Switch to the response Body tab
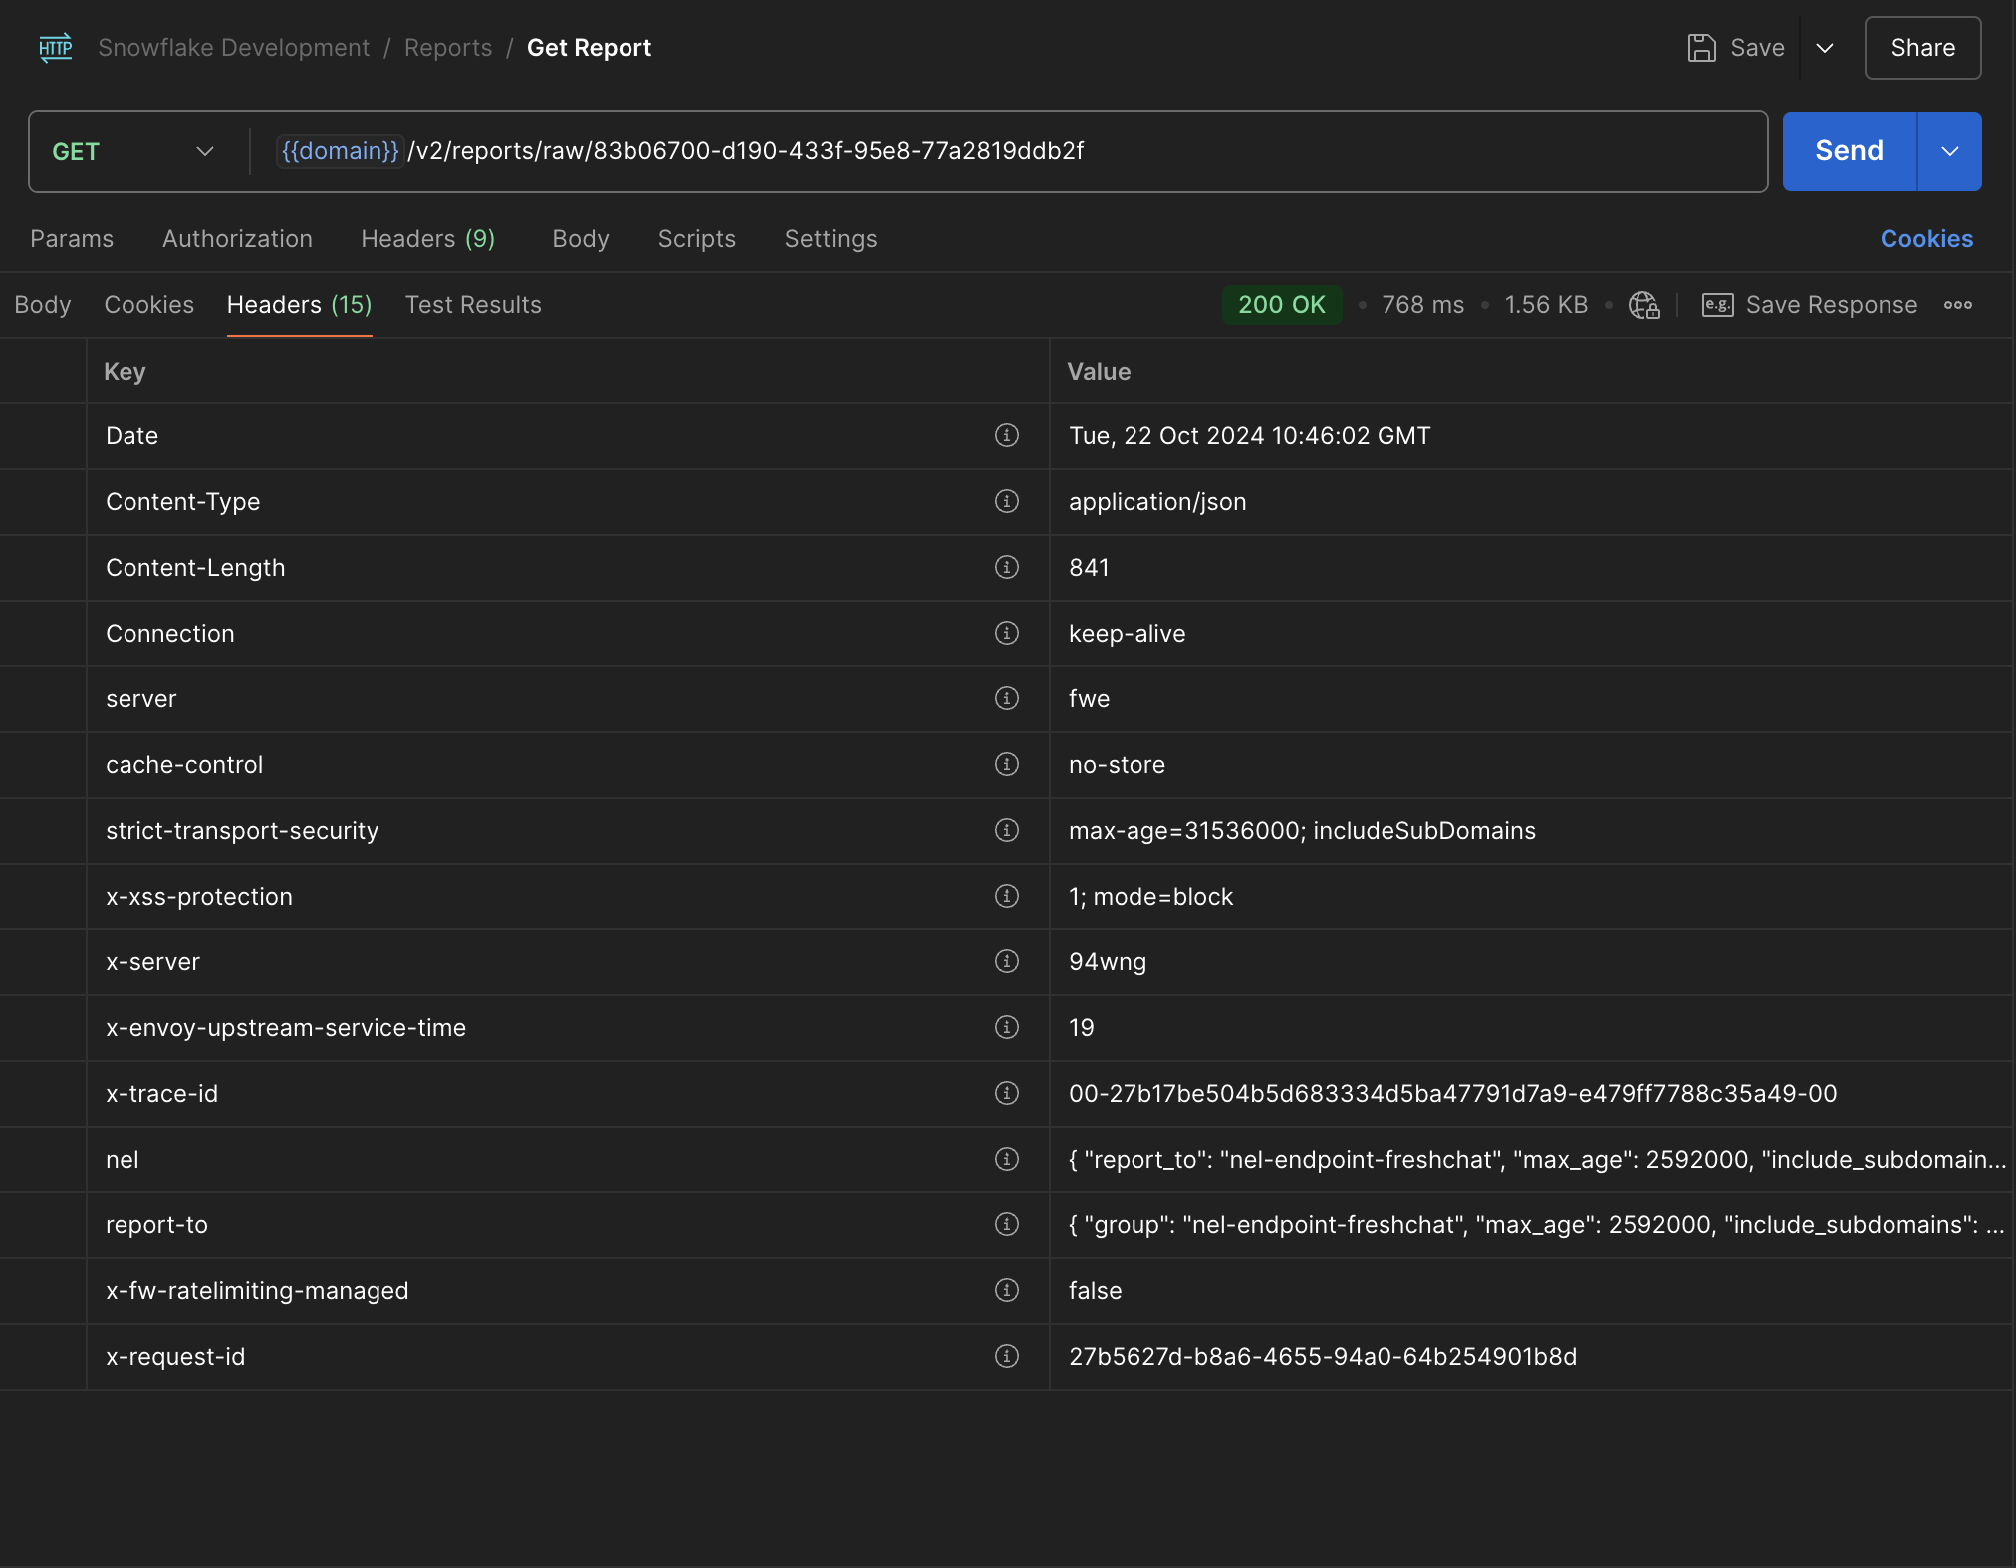Viewport: 2016px width, 1568px height. (x=43, y=305)
